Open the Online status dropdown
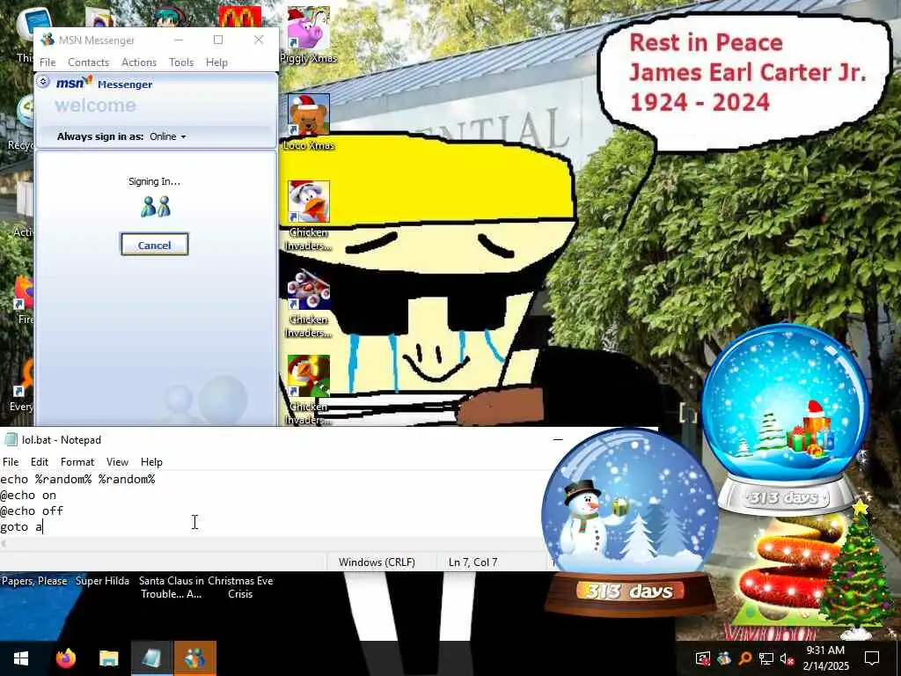The width and height of the screenshot is (901, 676). pos(168,136)
